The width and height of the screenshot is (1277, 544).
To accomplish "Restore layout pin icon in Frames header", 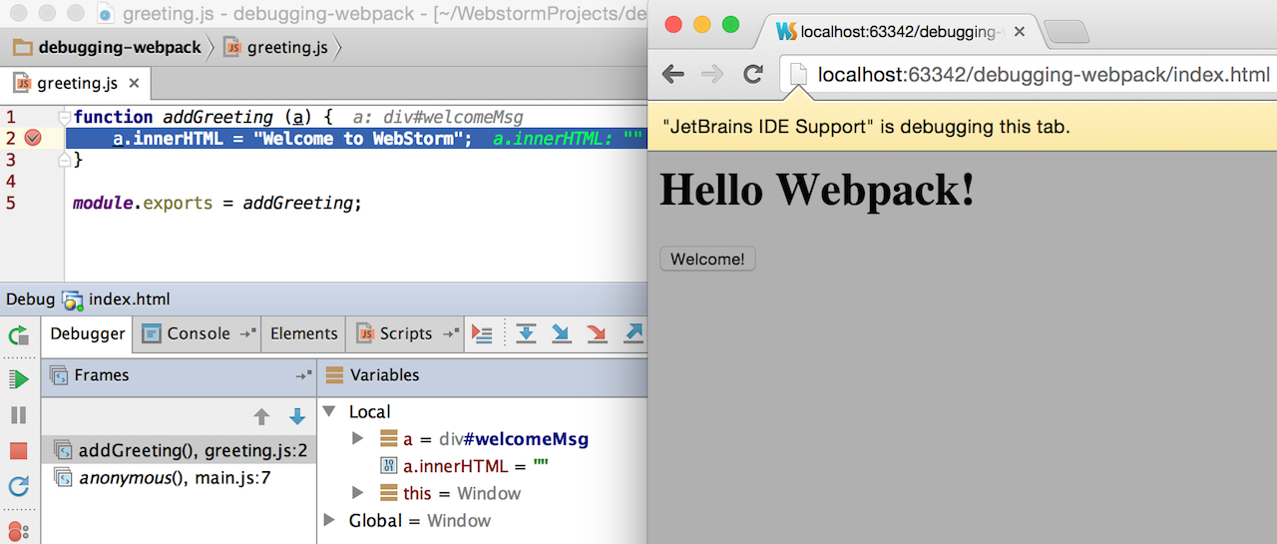I will 303,376.
